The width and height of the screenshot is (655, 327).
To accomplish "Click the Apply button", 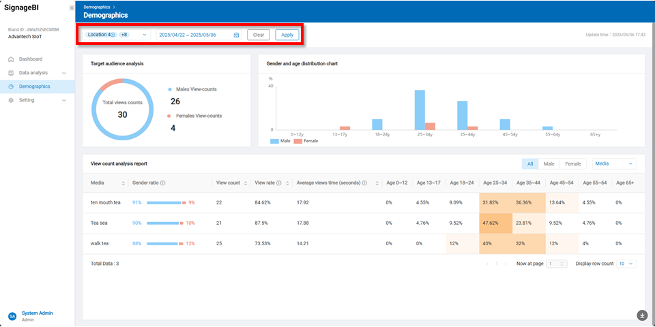I will tap(287, 35).
